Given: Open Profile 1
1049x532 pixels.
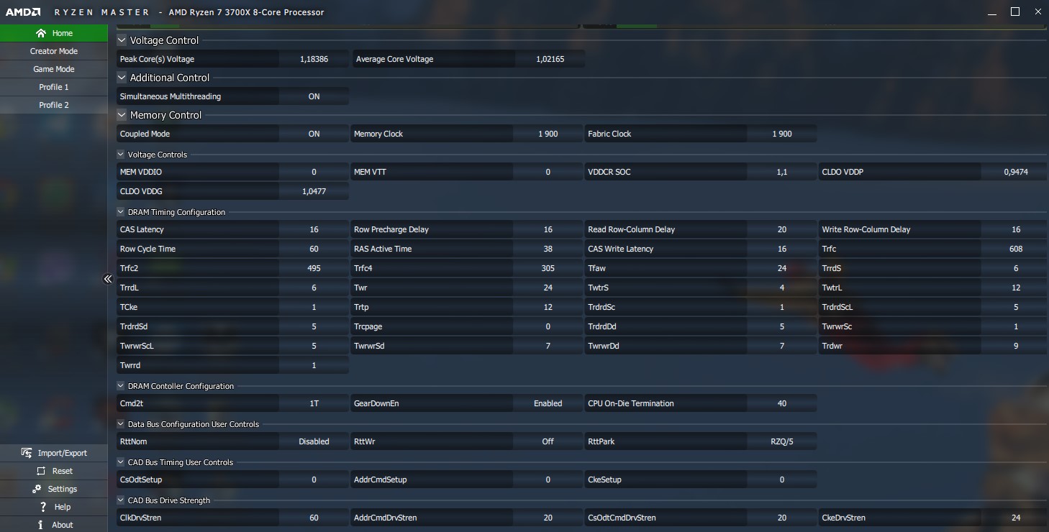Looking at the screenshot, I should click(x=54, y=87).
